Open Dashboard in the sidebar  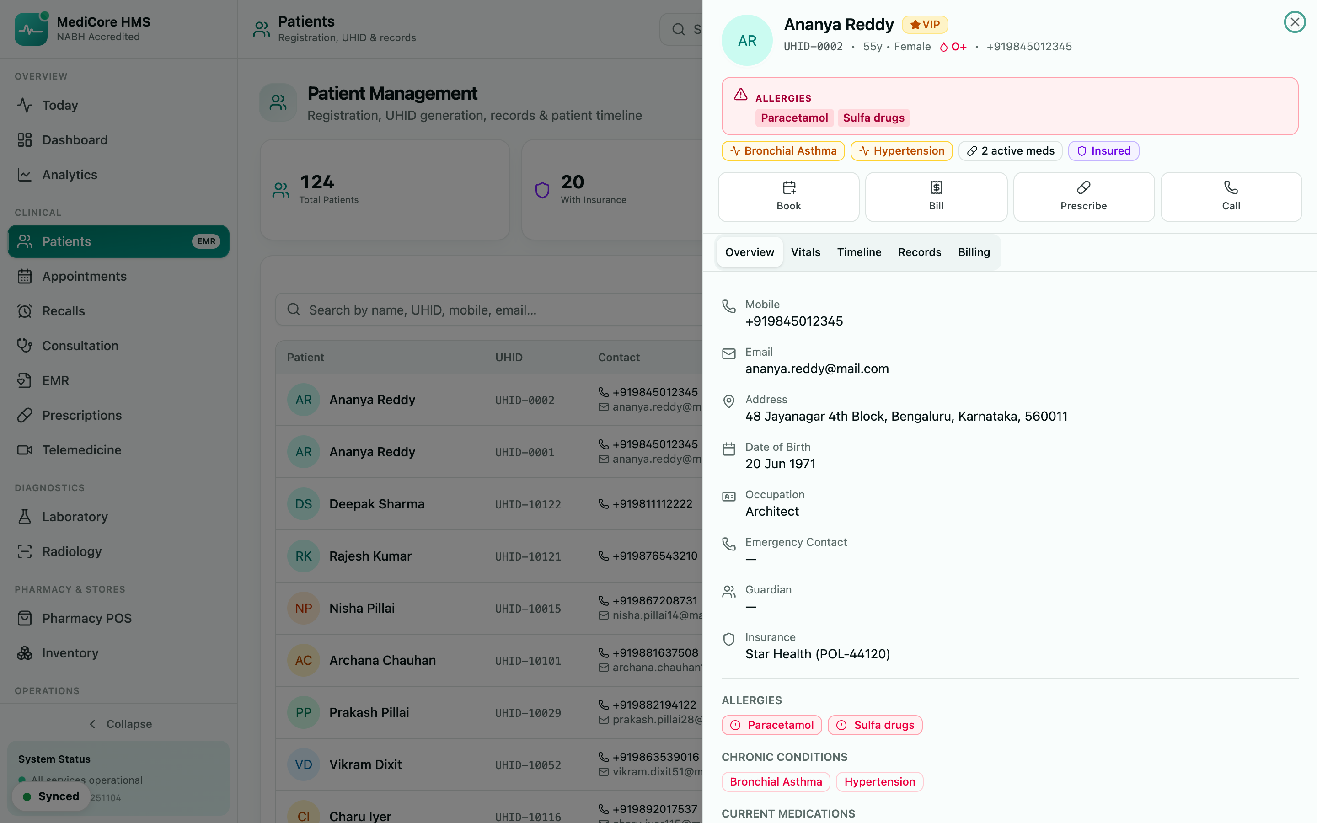coord(118,140)
